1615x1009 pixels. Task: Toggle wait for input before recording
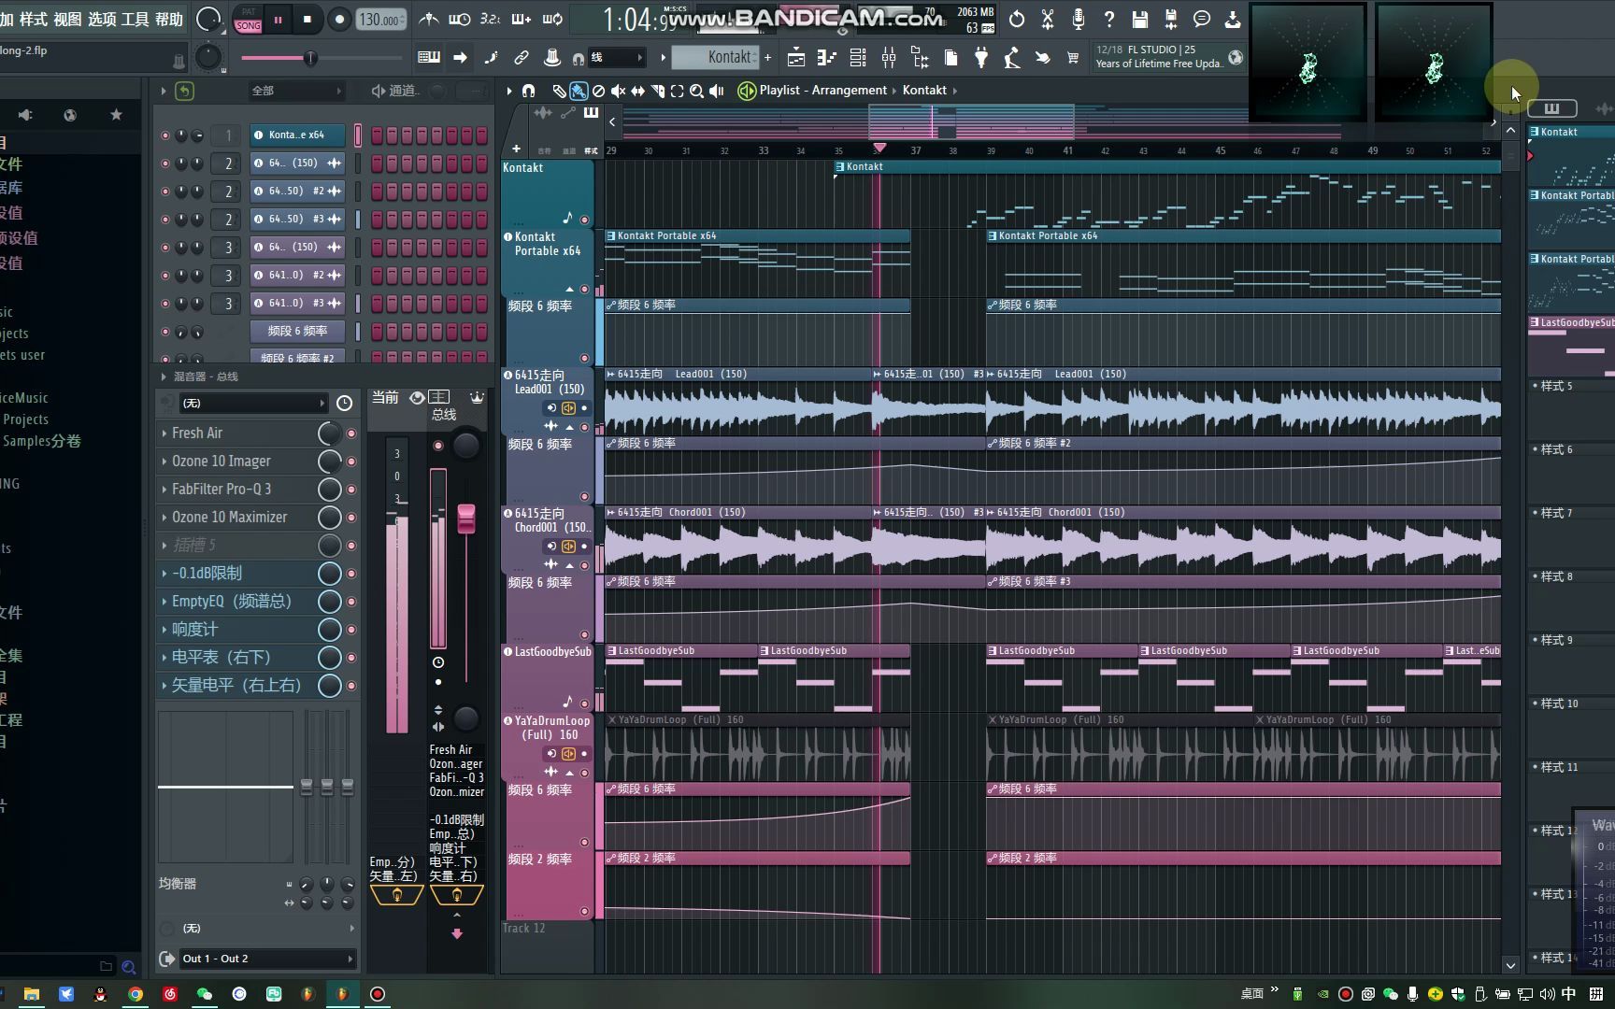[459, 19]
